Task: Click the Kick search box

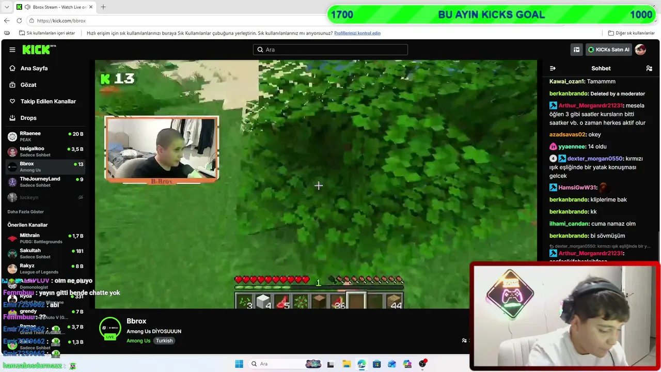Action: [x=330, y=50]
